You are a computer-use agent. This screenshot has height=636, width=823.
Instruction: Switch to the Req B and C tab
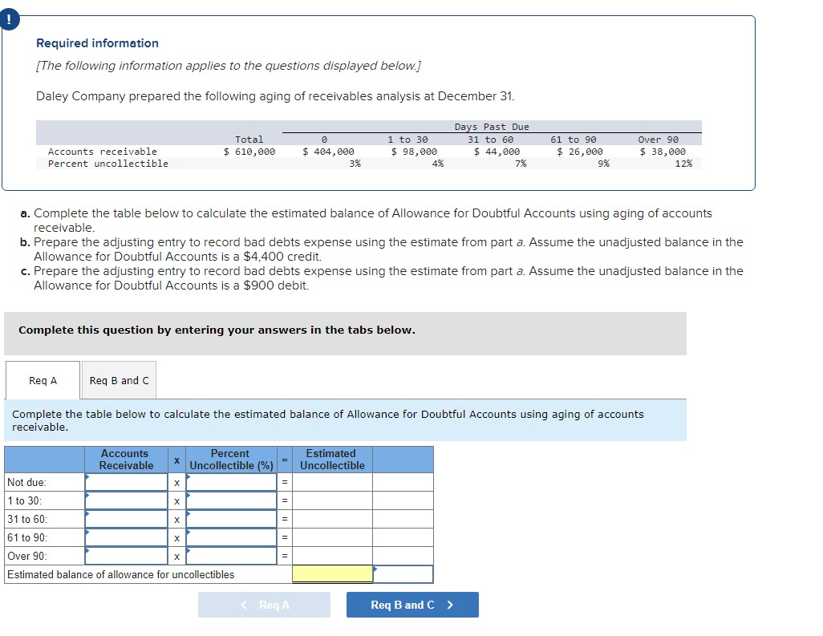coord(119,380)
